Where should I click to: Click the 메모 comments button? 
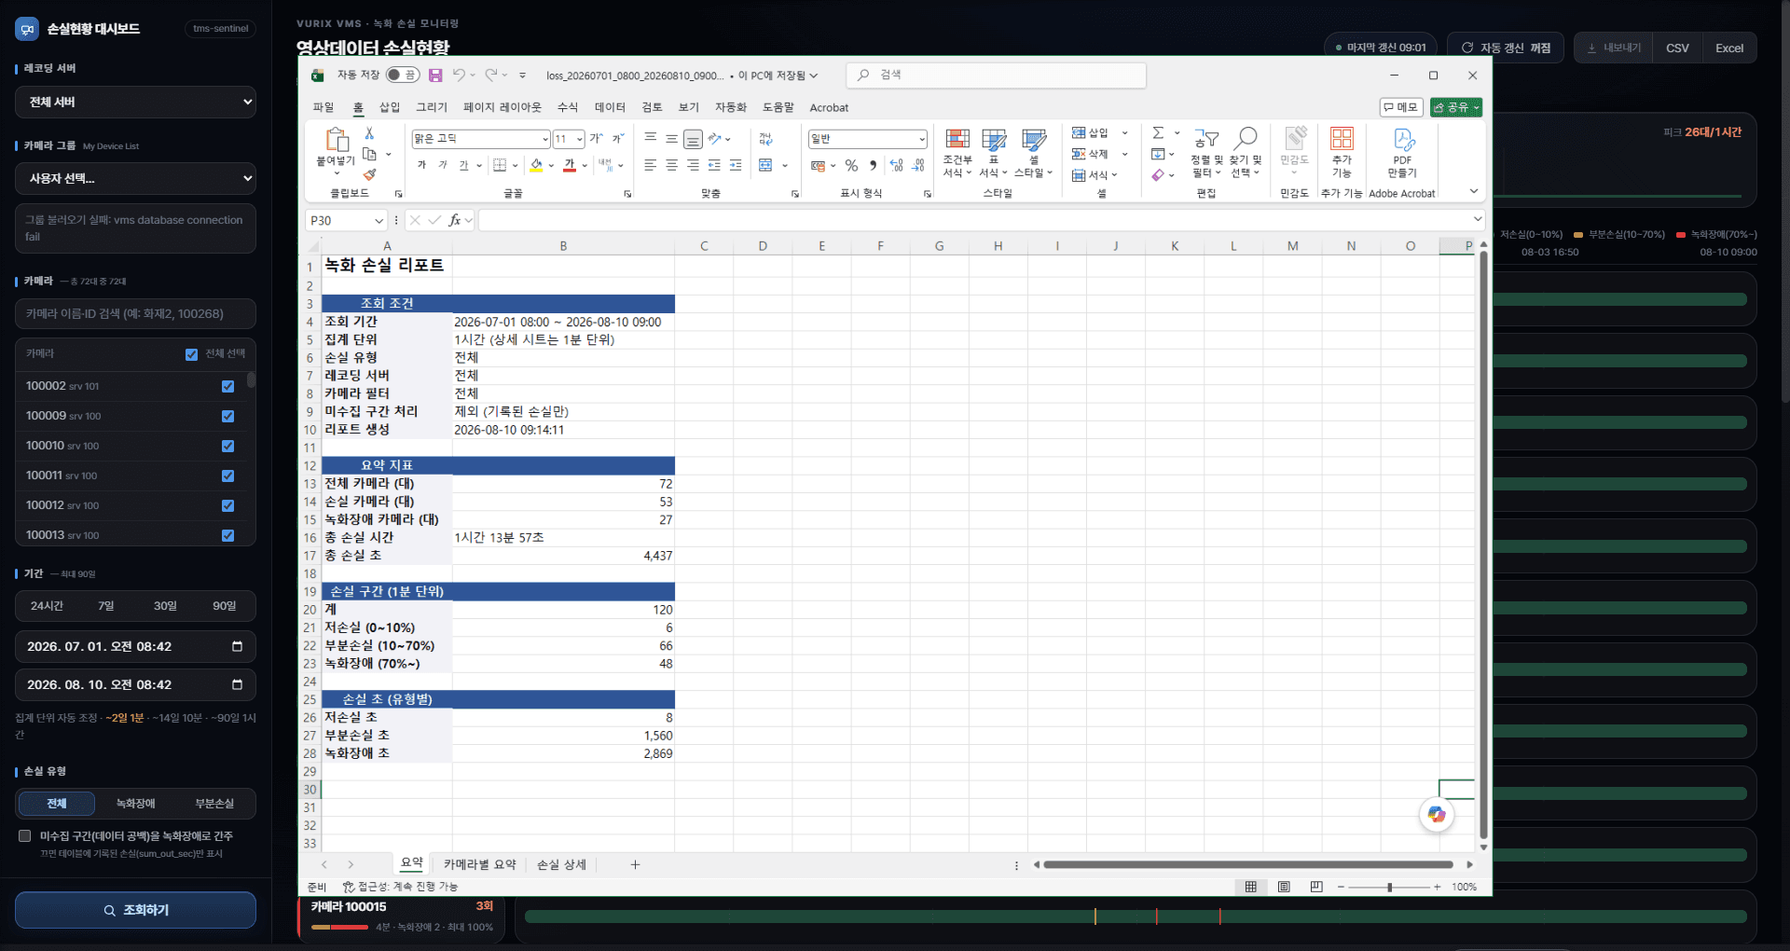coord(1401,107)
